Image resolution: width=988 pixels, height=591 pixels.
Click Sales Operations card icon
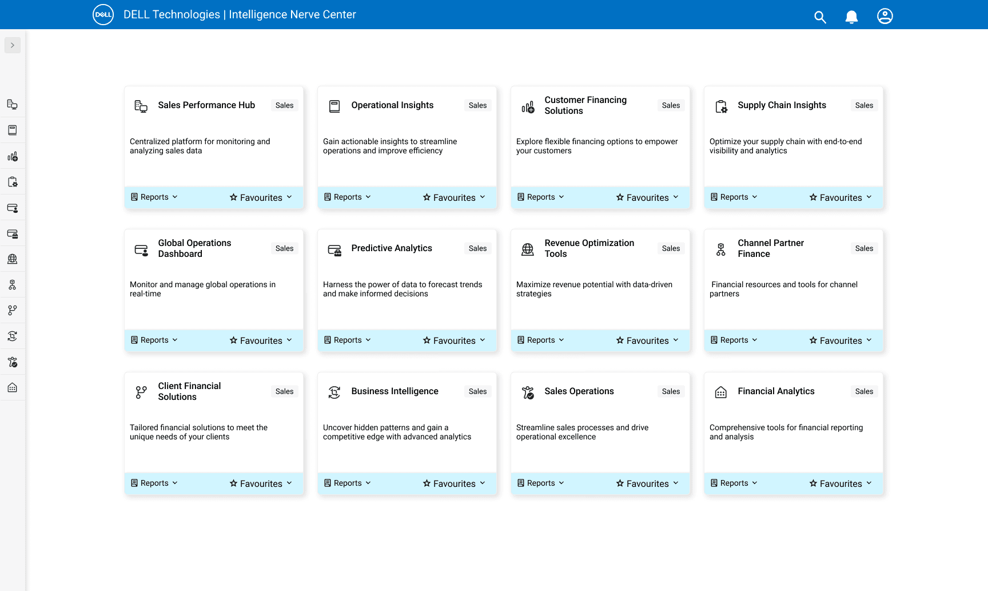[x=528, y=392]
